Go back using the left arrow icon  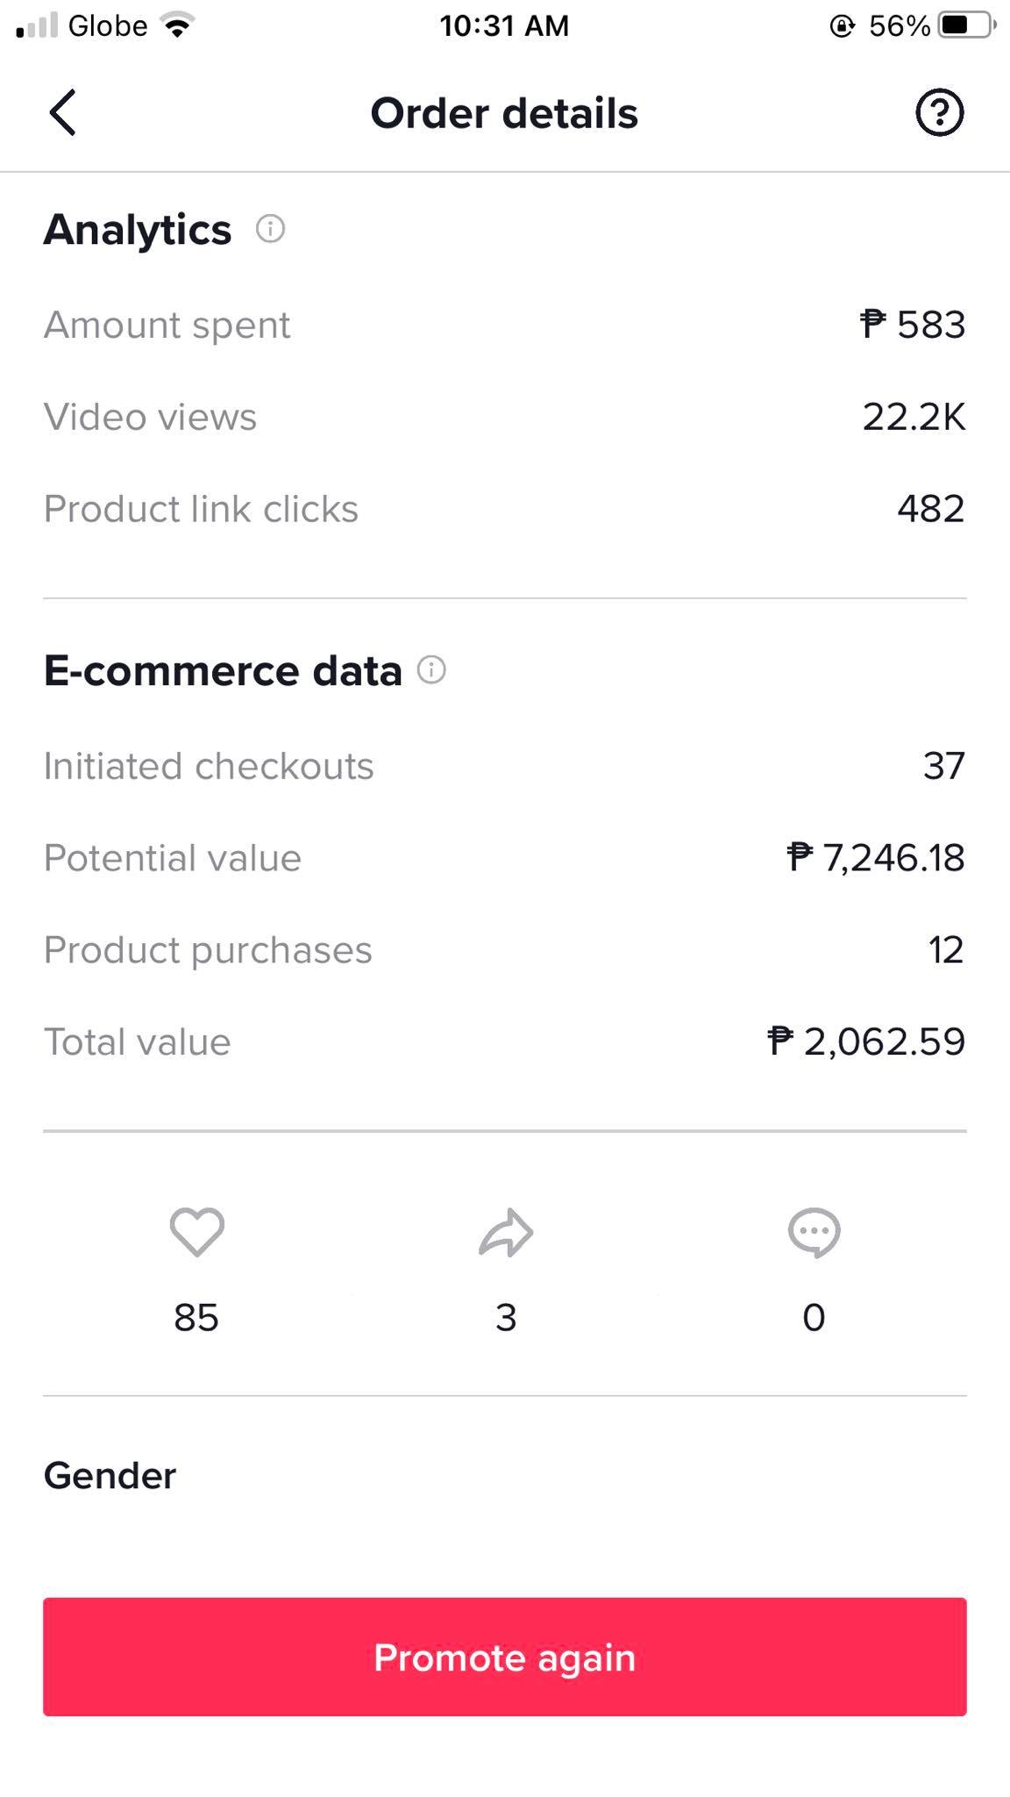point(62,112)
